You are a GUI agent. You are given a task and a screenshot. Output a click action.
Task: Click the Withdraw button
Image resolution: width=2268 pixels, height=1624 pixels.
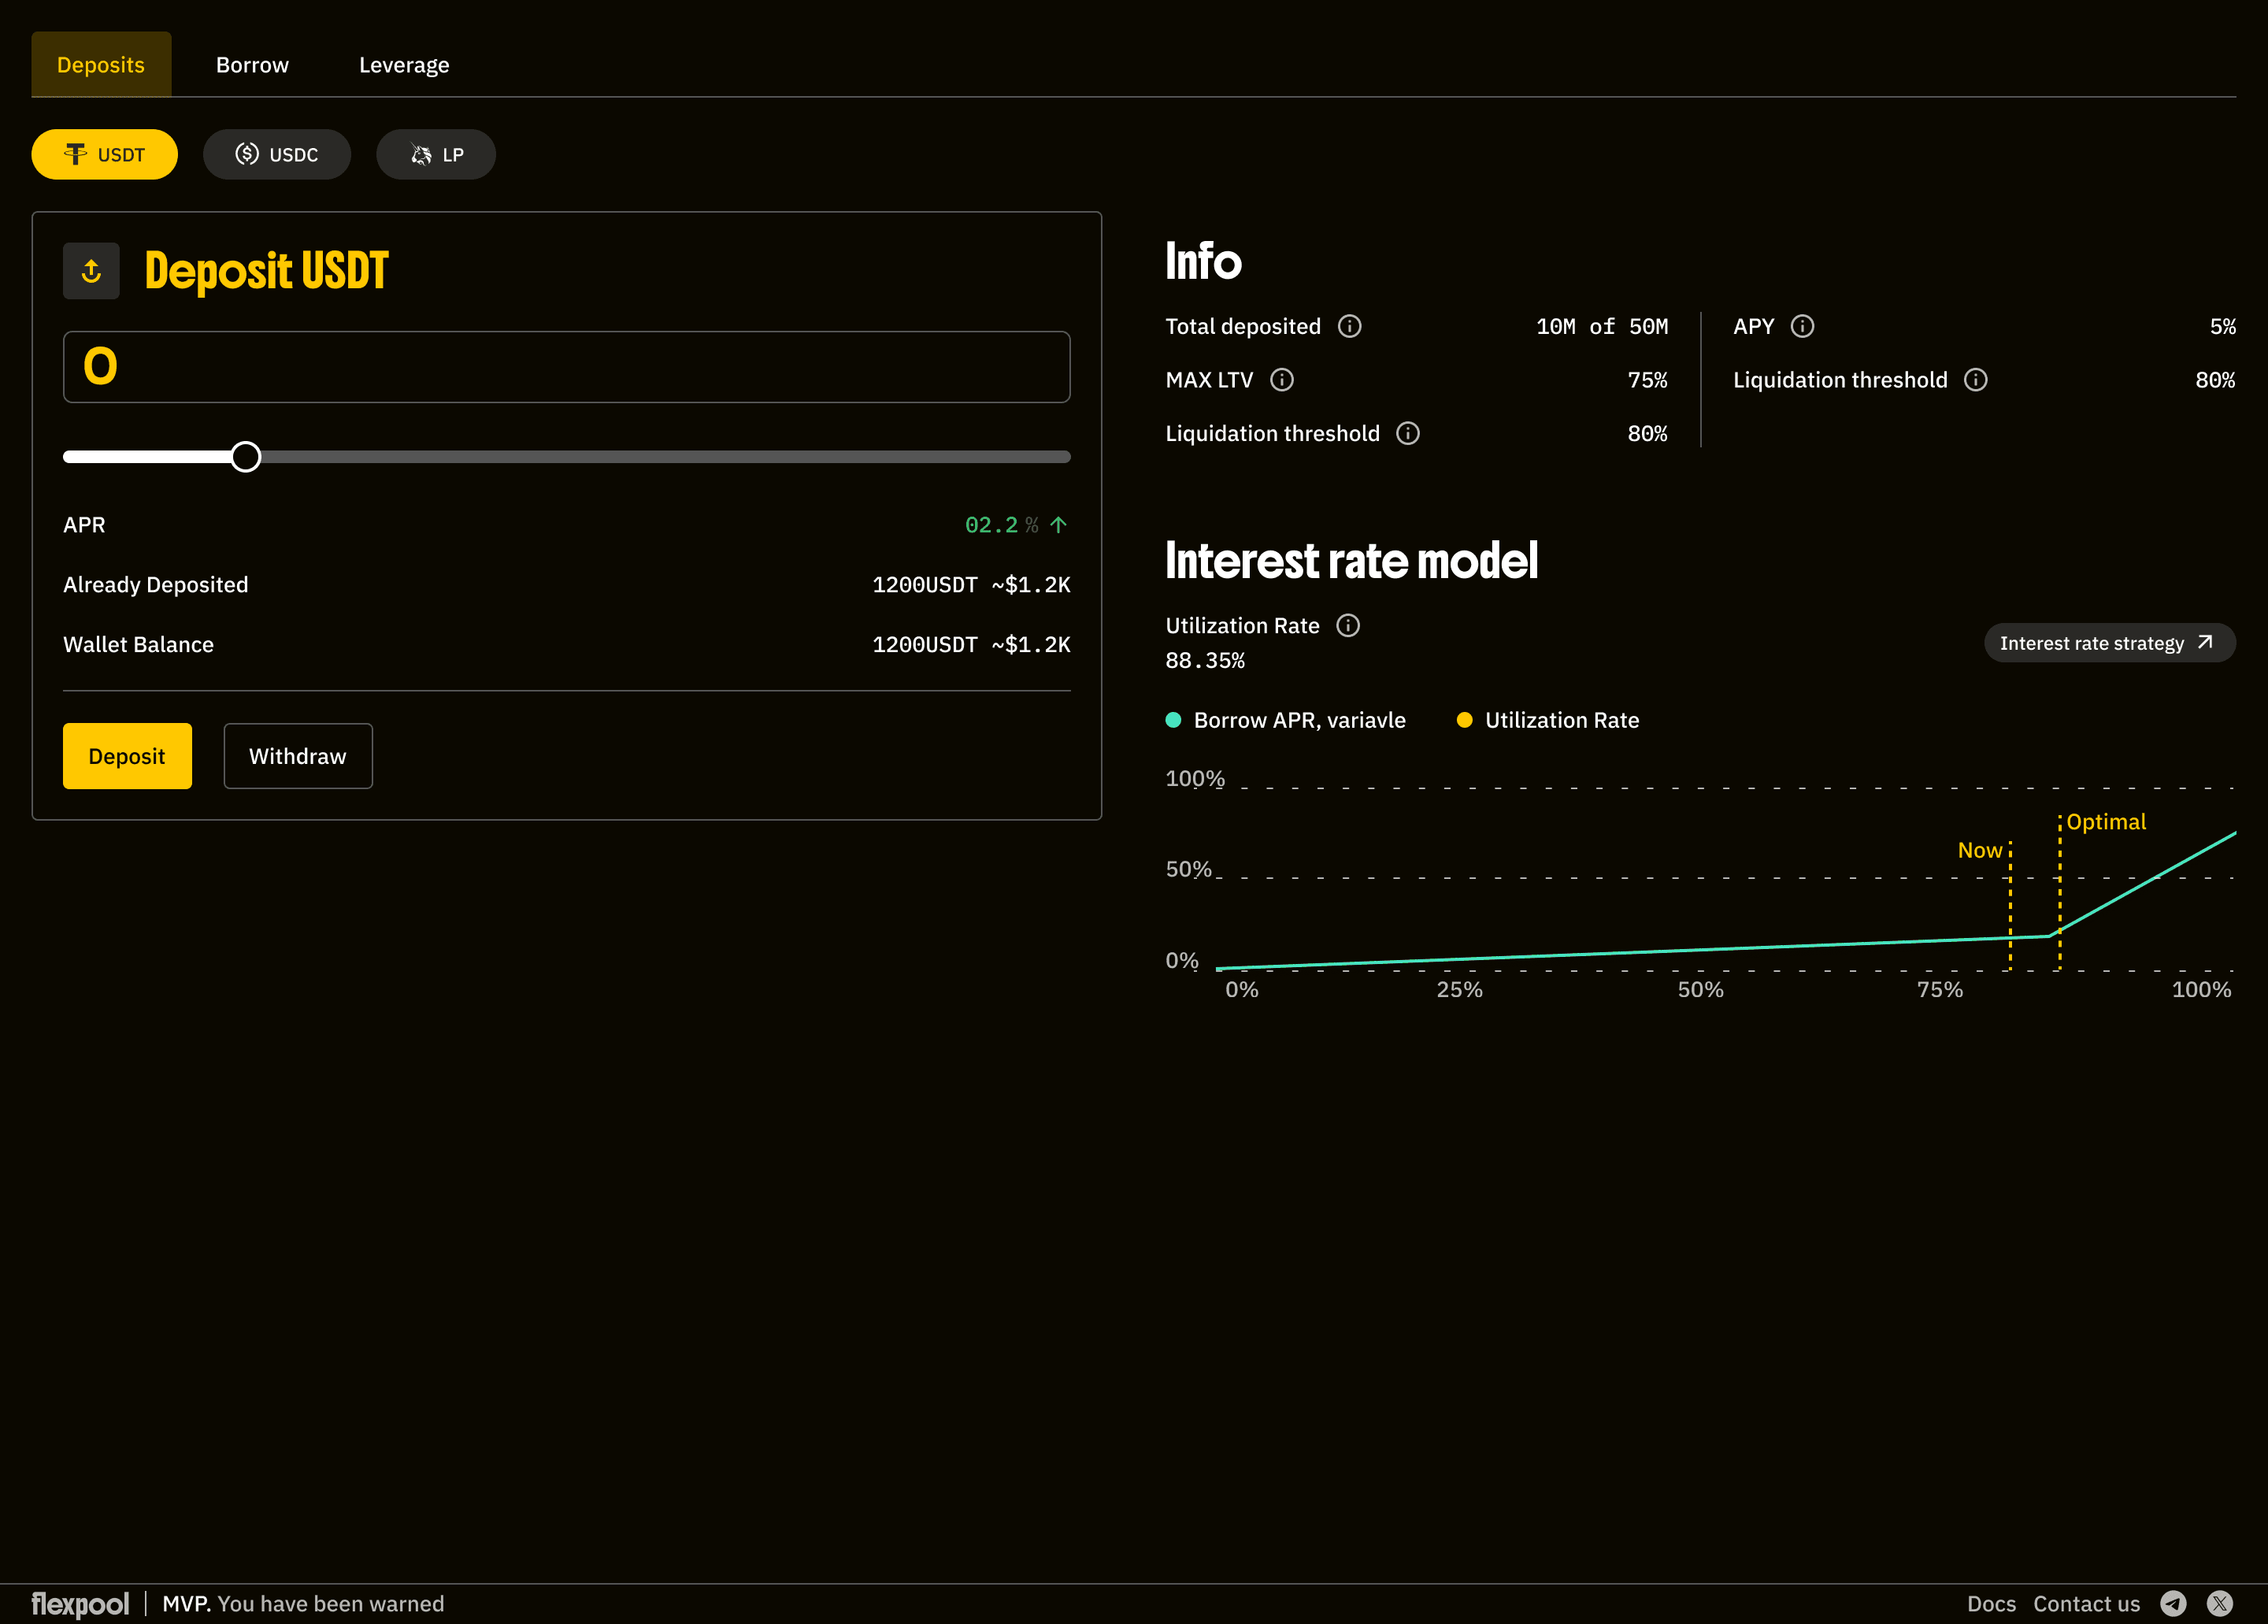pos(298,756)
